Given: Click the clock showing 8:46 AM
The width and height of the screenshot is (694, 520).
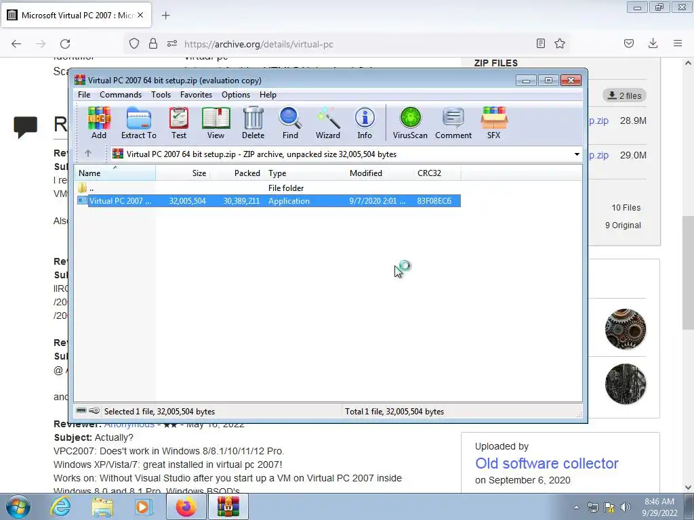Looking at the screenshot, I should click(x=659, y=507).
